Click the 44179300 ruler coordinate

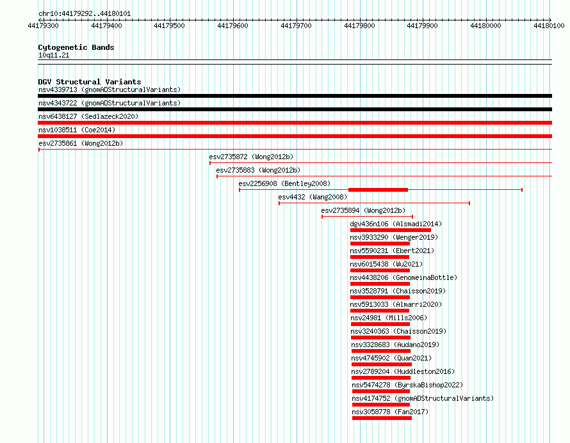(x=44, y=26)
